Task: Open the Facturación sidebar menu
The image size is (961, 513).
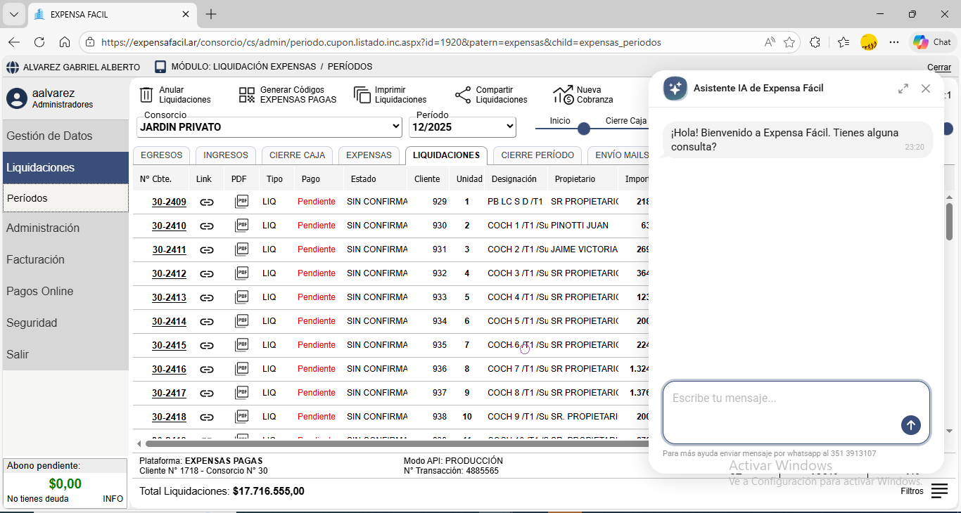Action: click(35, 259)
